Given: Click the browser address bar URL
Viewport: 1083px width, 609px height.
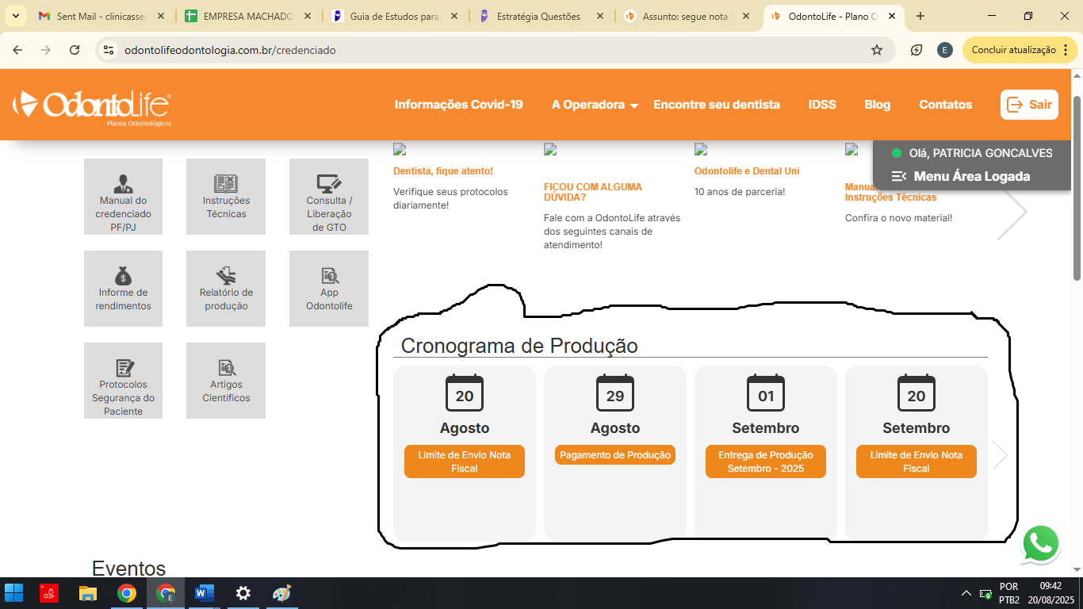Looking at the screenshot, I should pos(230,50).
